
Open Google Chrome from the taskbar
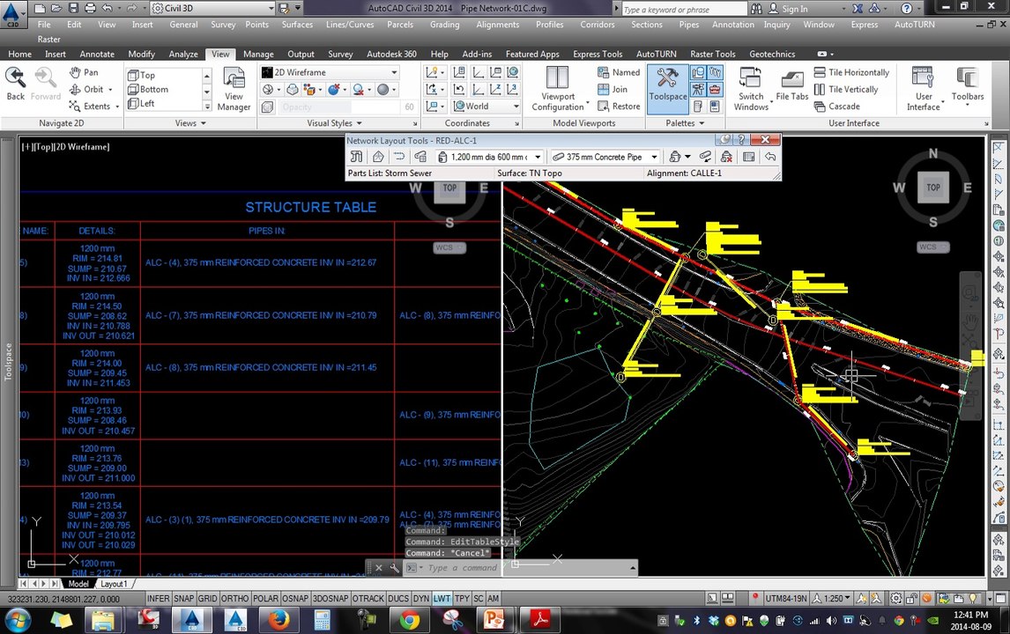pyautogui.click(x=408, y=620)
